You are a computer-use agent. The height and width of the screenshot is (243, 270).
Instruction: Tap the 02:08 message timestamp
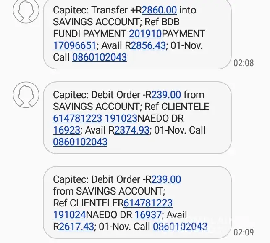pos(244,63)
